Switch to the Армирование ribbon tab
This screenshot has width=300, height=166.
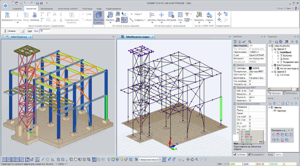click(x=47, y=9)
